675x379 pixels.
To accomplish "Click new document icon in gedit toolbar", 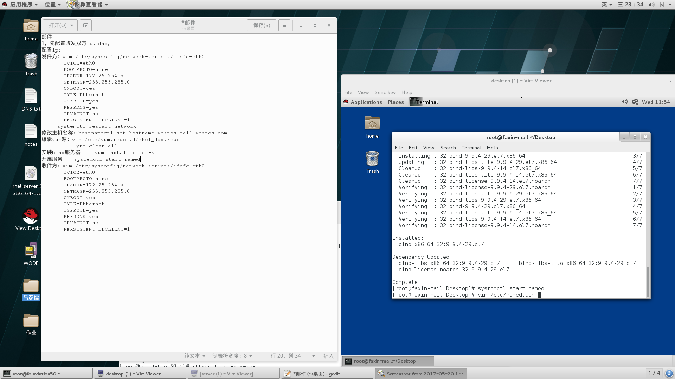I will pyautogui.click(x=86, y=25).
